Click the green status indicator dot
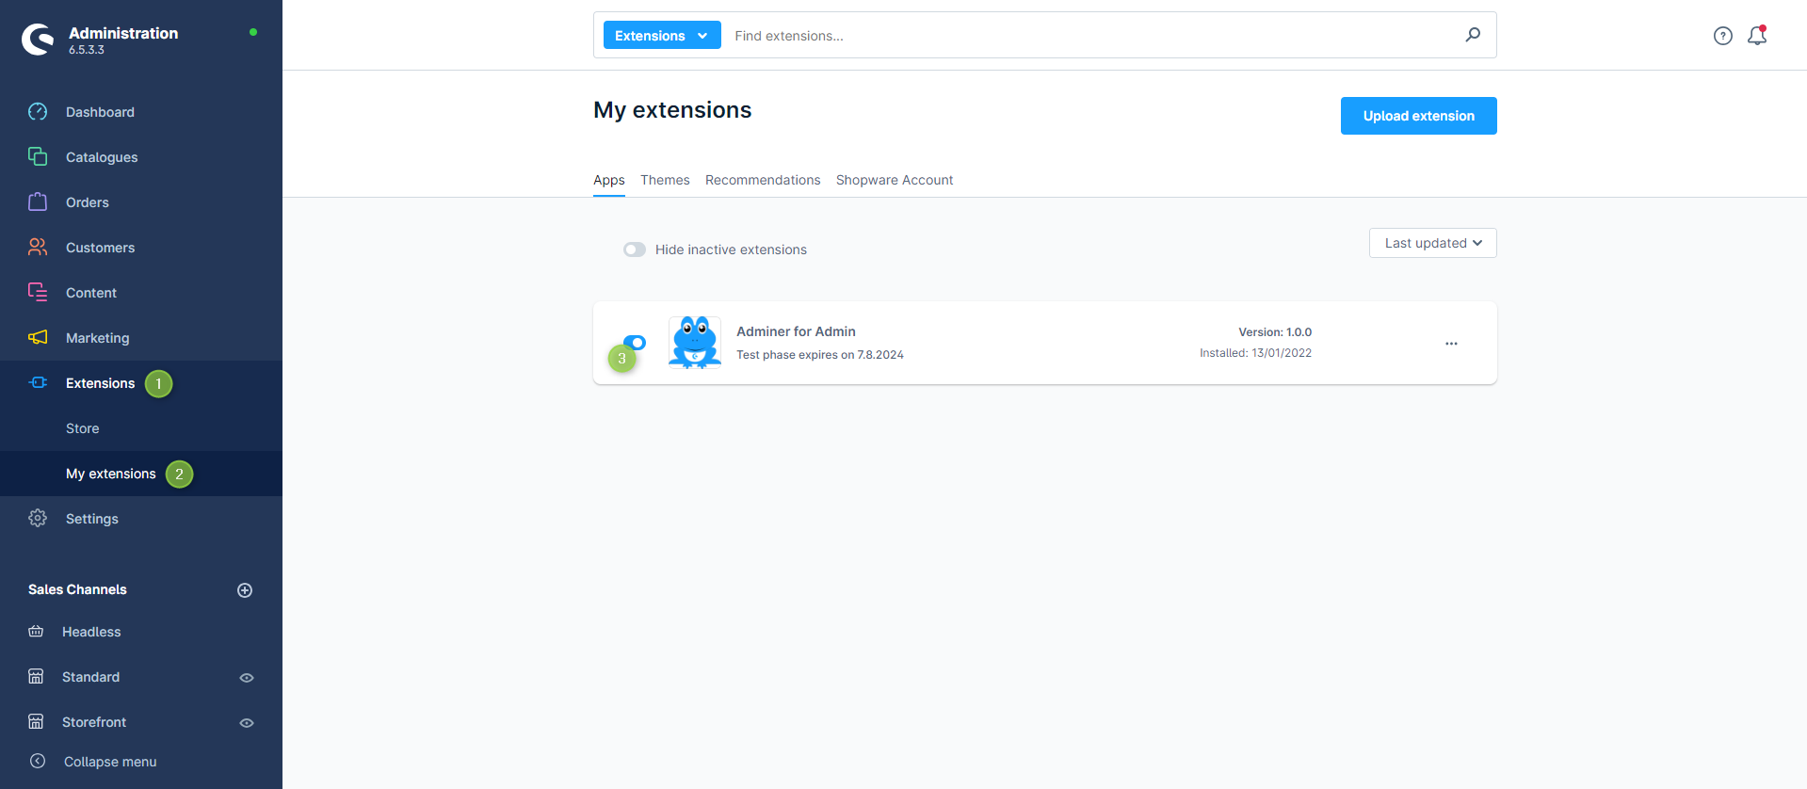 (253, 32)
